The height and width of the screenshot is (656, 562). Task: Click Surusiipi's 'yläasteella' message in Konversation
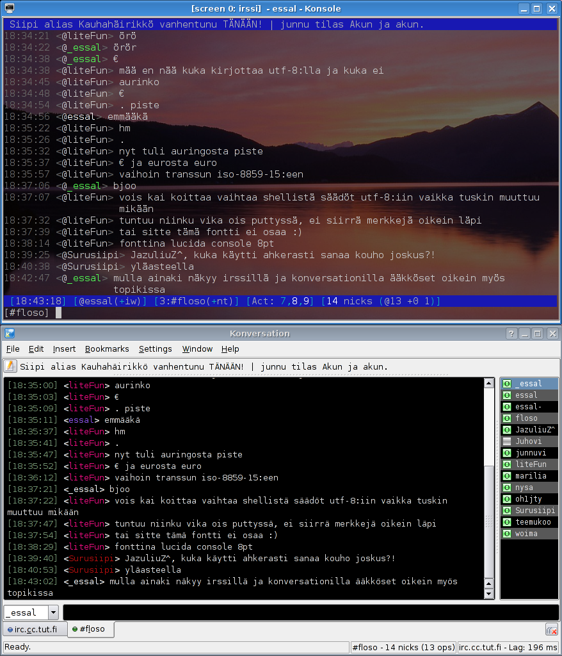(152, 570)
